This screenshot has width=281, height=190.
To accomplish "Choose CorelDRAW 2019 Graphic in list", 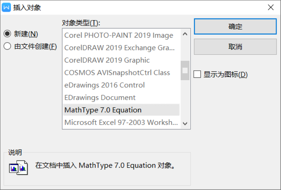I will point(107,60).
